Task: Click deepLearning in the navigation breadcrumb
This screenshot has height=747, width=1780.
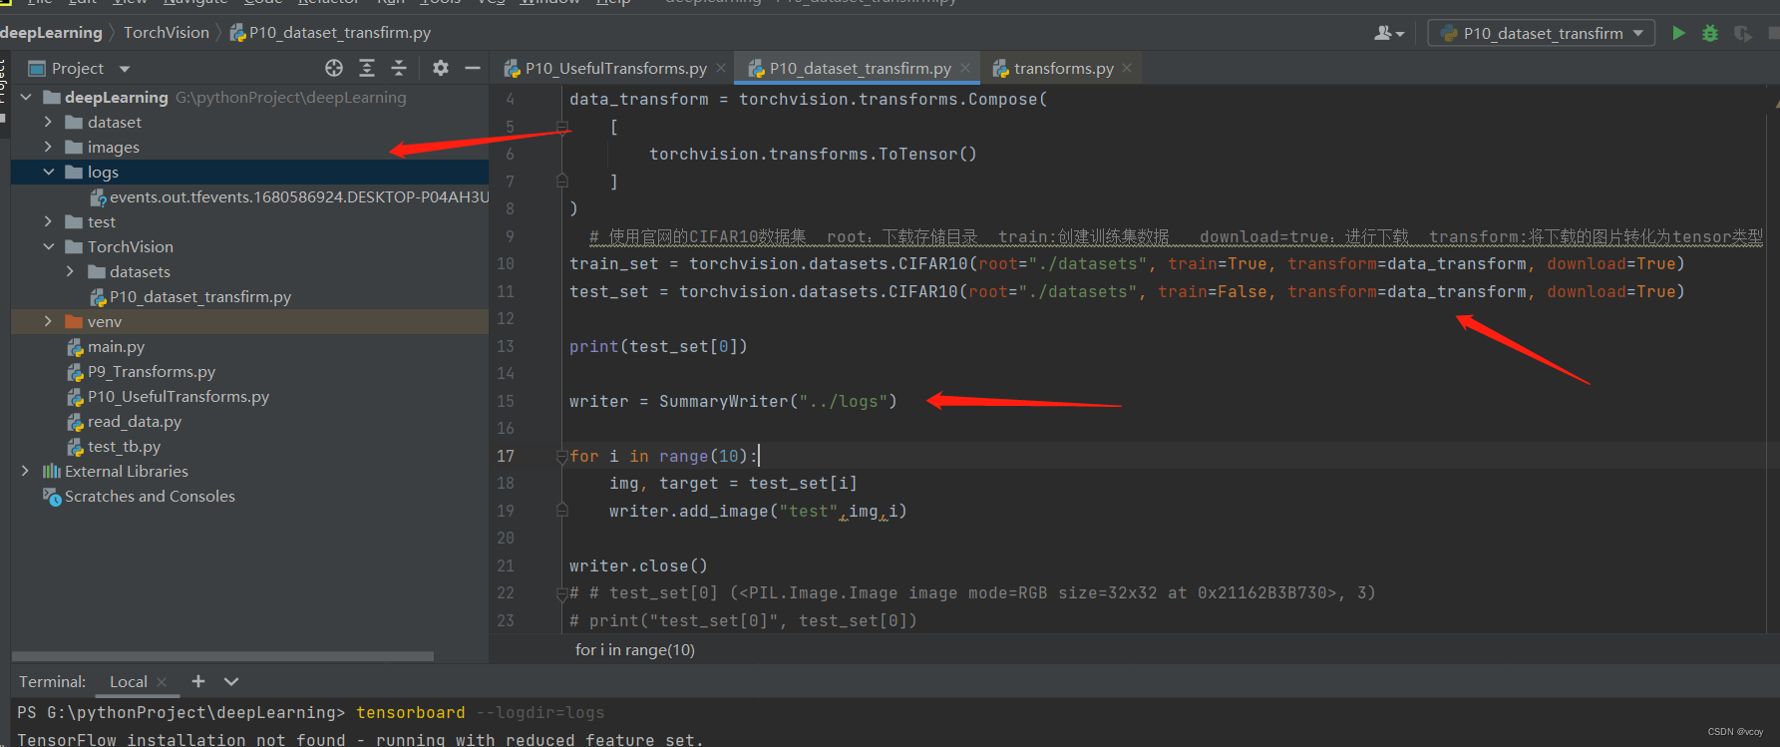Action: click(x=51, y=33)
